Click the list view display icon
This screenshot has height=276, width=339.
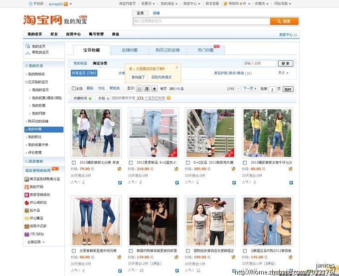pyautogui.click(x=147, y=88)
